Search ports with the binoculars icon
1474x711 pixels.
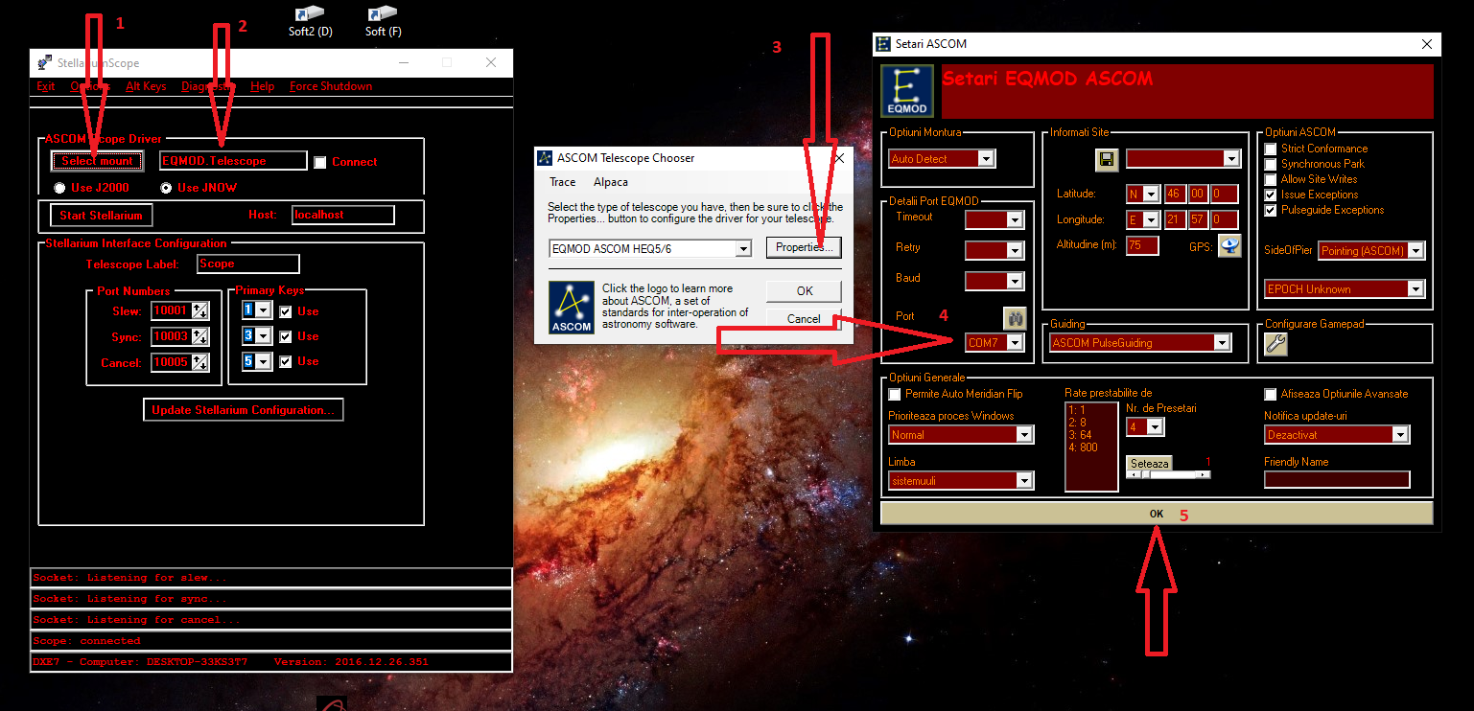(x=1015, y=317)
